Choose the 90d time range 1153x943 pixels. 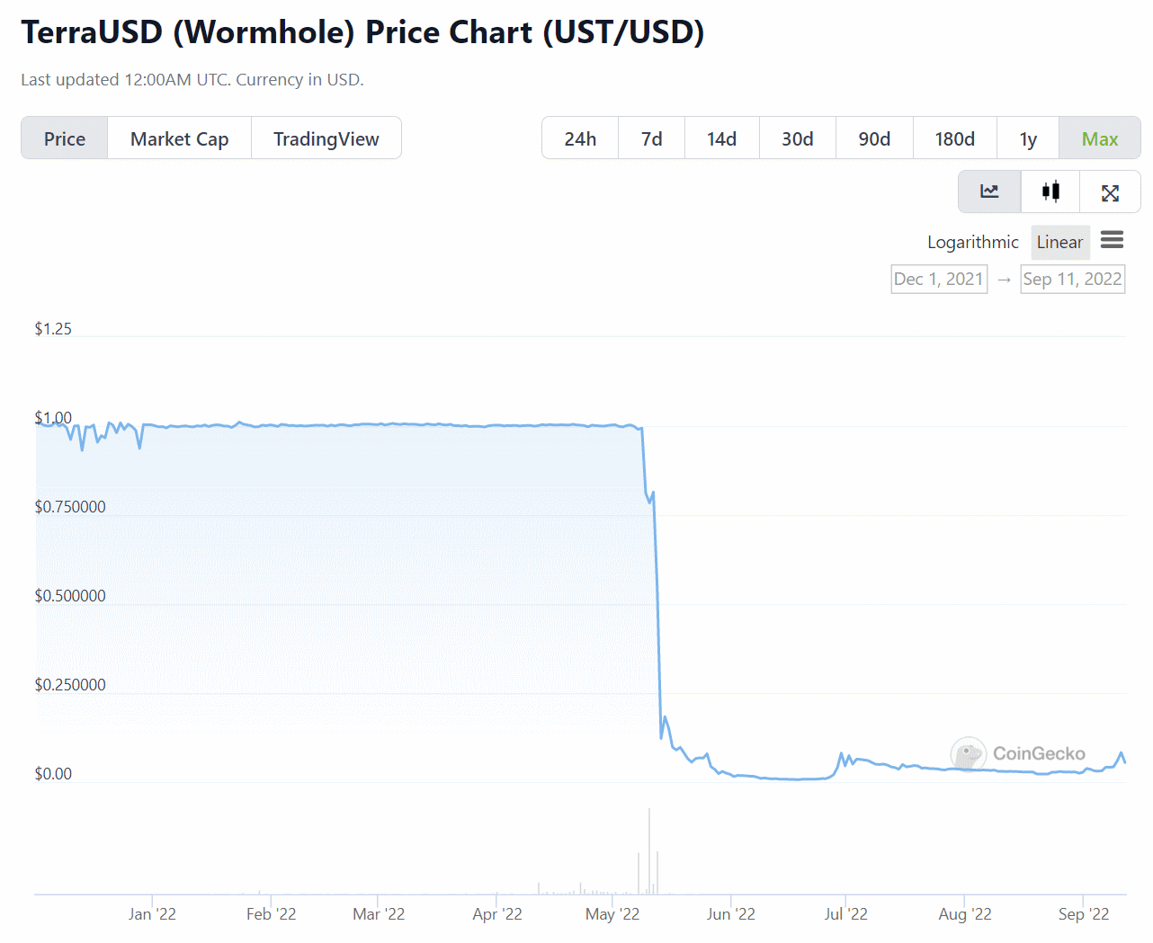873,138
